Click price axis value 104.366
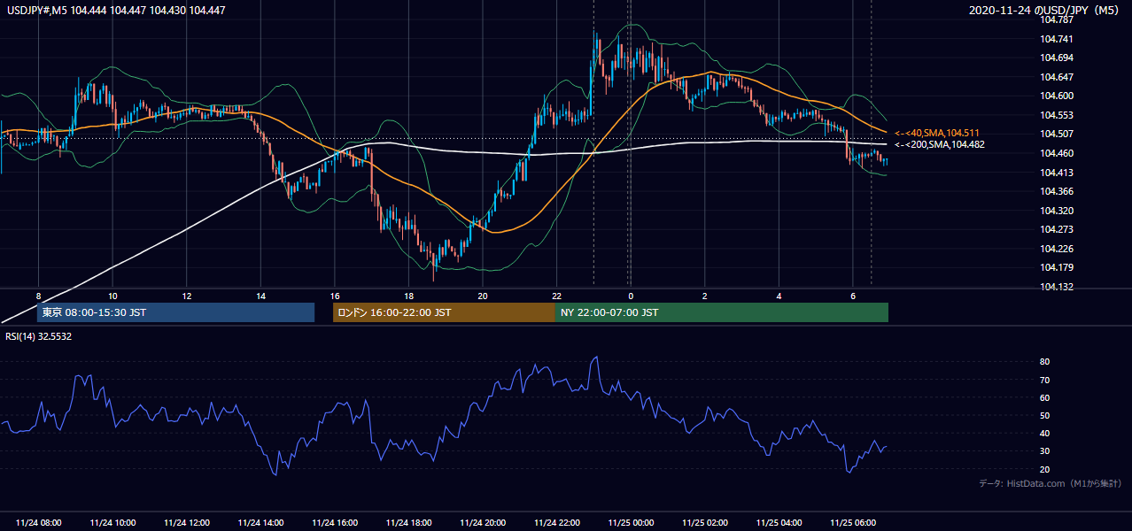Screen dimensions: 1132x531 [1057, 191]
